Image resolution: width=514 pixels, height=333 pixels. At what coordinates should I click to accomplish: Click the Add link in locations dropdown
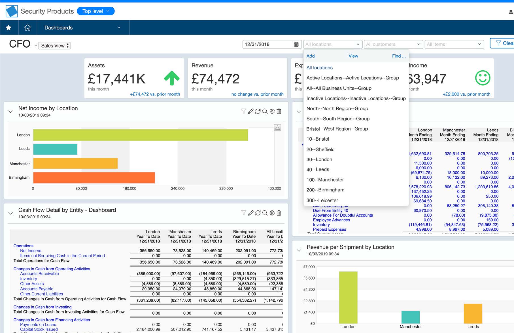tap(311, 56)
